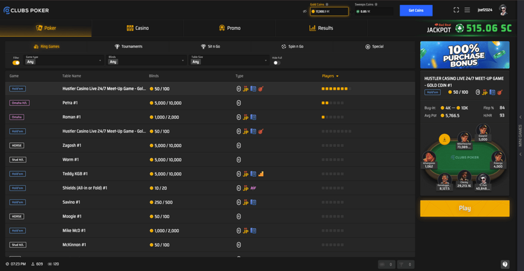Click the AoF icon in Shields row
Viewport: 524px width, 271px height.
coord(253,188)
